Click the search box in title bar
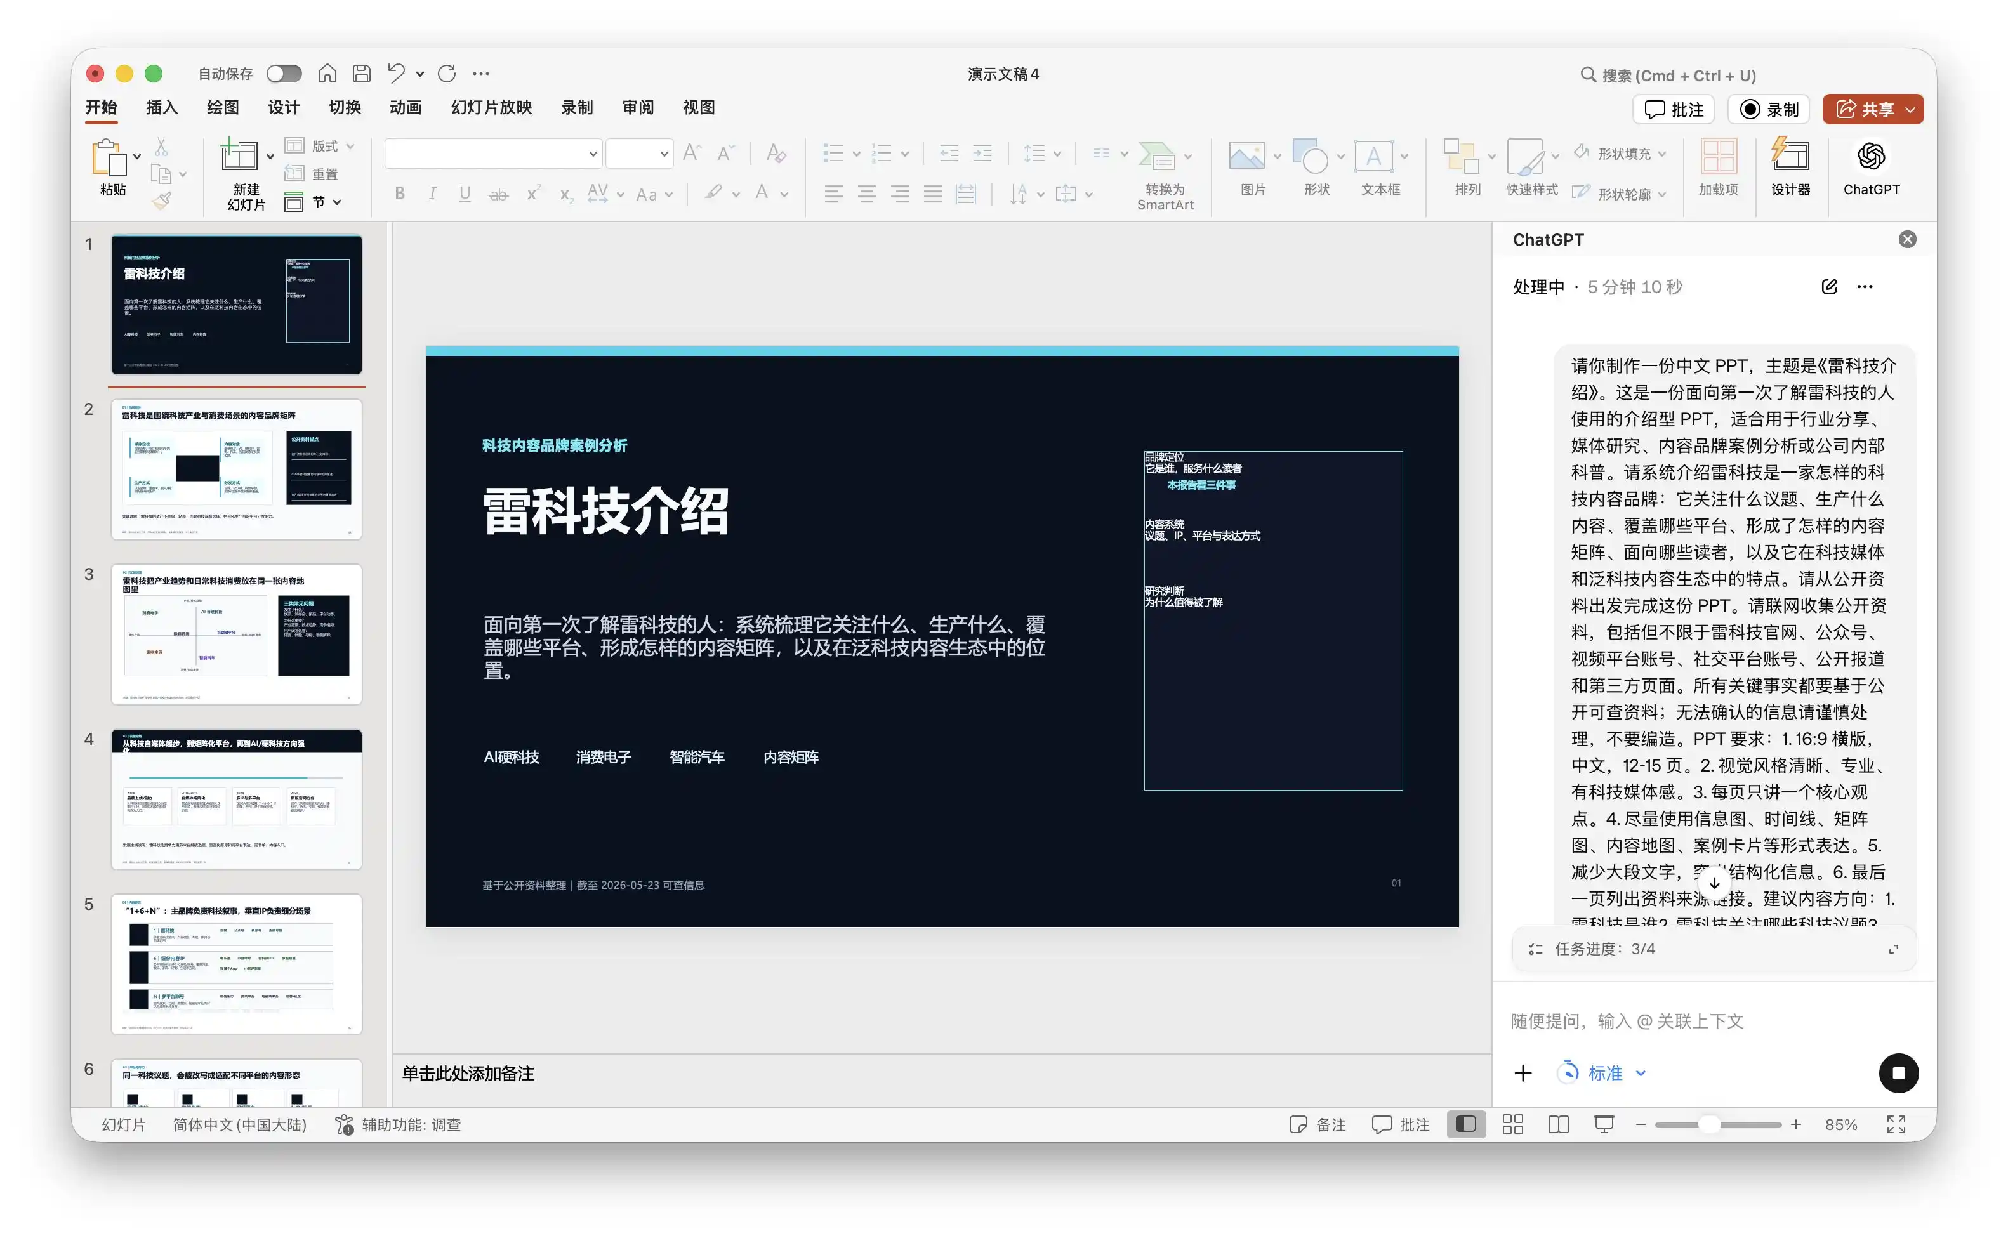2008x1236 pixels. 1668,76
